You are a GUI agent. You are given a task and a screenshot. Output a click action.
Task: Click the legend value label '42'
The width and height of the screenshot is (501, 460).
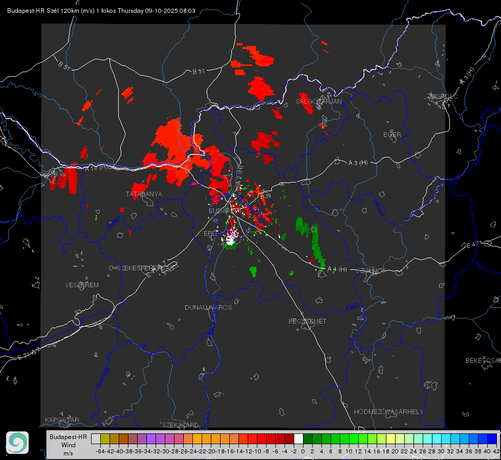(496, 451)
